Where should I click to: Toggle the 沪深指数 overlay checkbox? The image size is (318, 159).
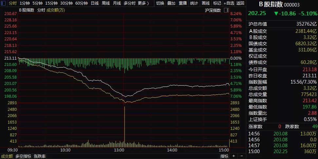click(x=226, y=10)
